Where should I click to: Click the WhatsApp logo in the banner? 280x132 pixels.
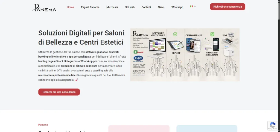(x=212, y=34)
